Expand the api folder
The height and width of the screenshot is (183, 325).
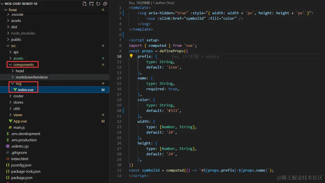10,52
